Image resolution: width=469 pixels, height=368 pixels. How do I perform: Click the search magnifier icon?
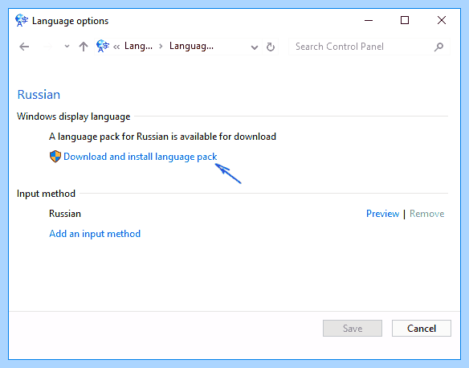pyautogui.click(x=438, y=47)
